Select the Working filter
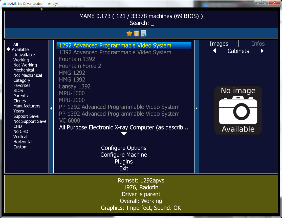The image size is (282, 218). coord(21,60)
